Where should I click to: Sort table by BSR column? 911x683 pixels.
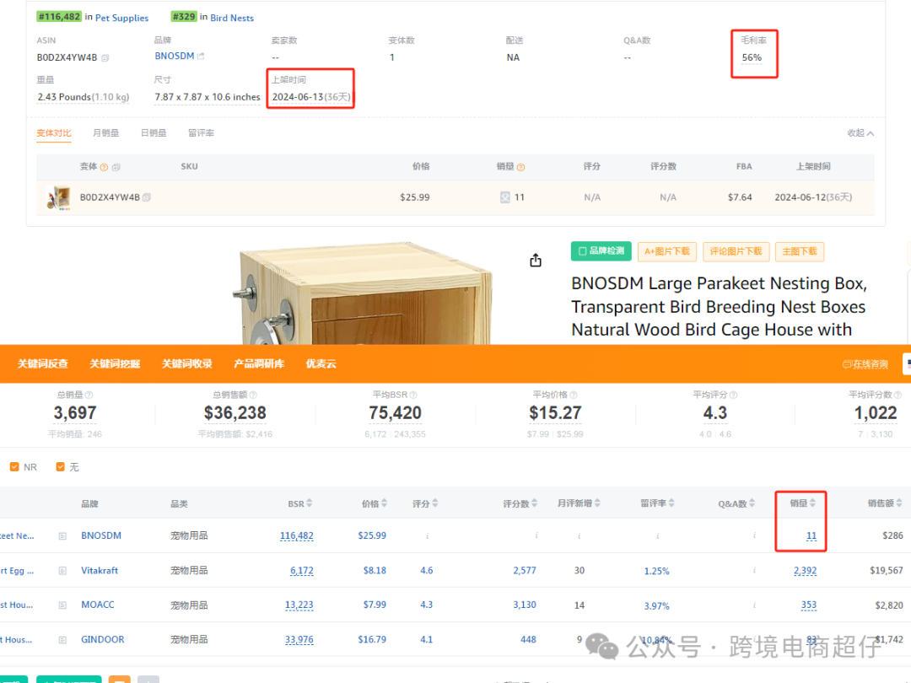click(x=300, y=503)
